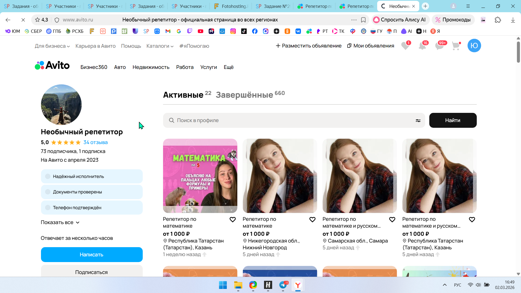521x293 pixels.
Task: Click search filter settings icon
Action: point(418,120)
